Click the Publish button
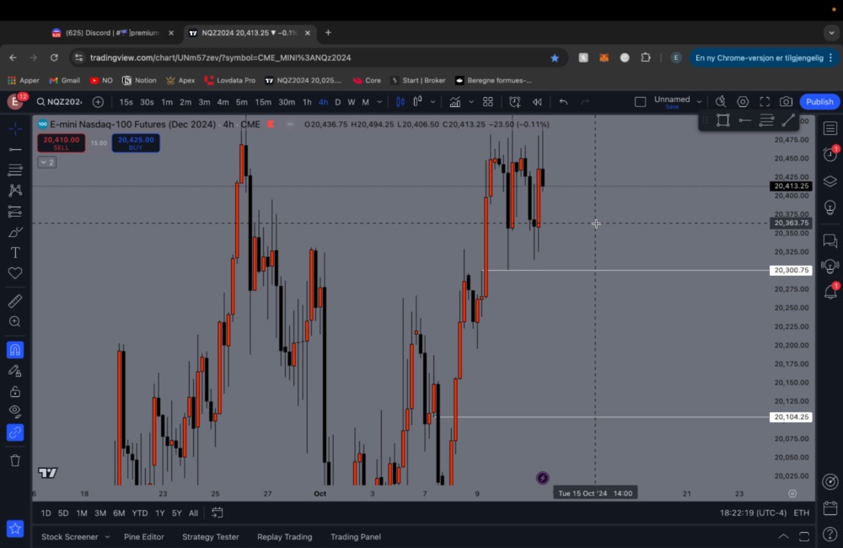 tap(819, 102)
